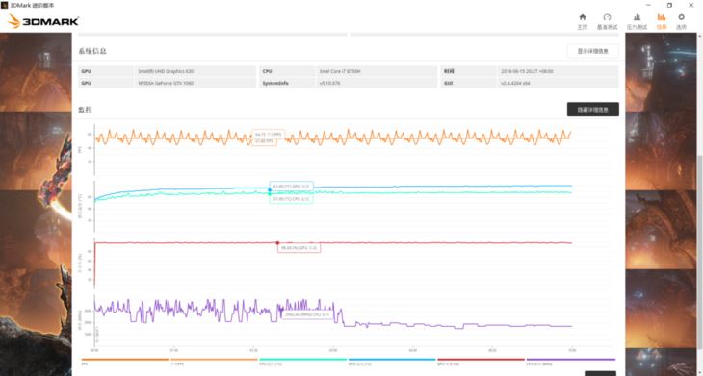Click the Intel(R) UHD Graphics 630 value
Viewport: 703px width, 376px height.
coord(166,71)
